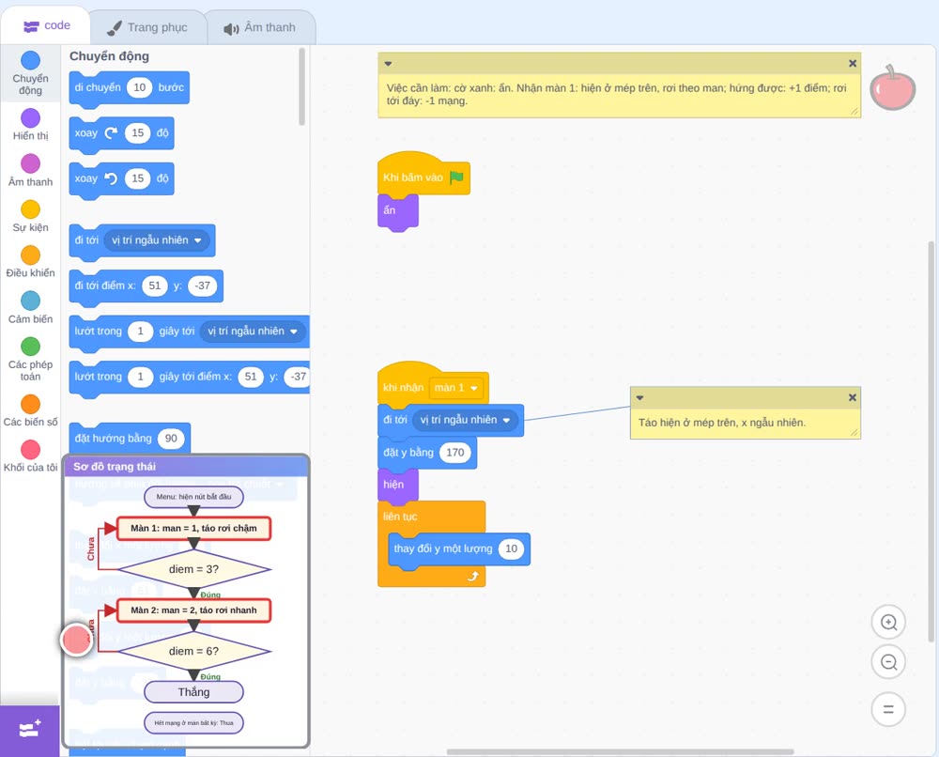The height and width of the screenshot is (757, 939).
Task: Select the Sự kiện block category
Action: [x=31, y=216]
